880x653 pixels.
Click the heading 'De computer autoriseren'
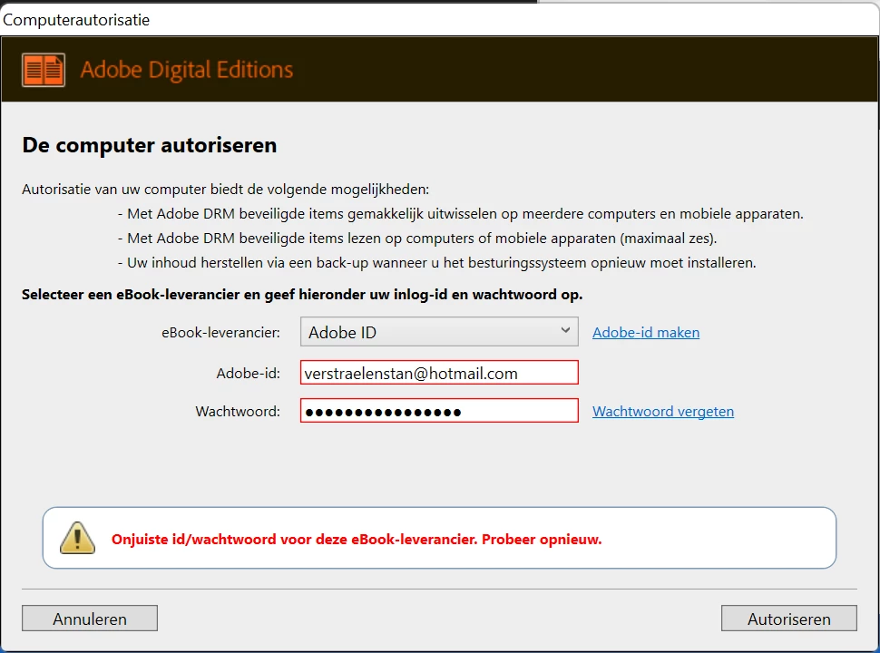[150, 145]
